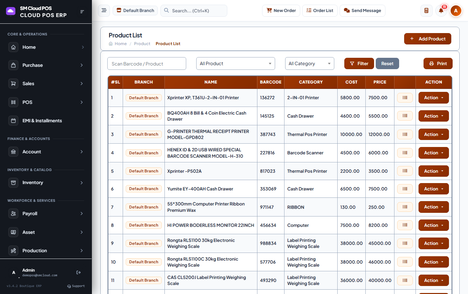Open the Order List

coord(320,10)
